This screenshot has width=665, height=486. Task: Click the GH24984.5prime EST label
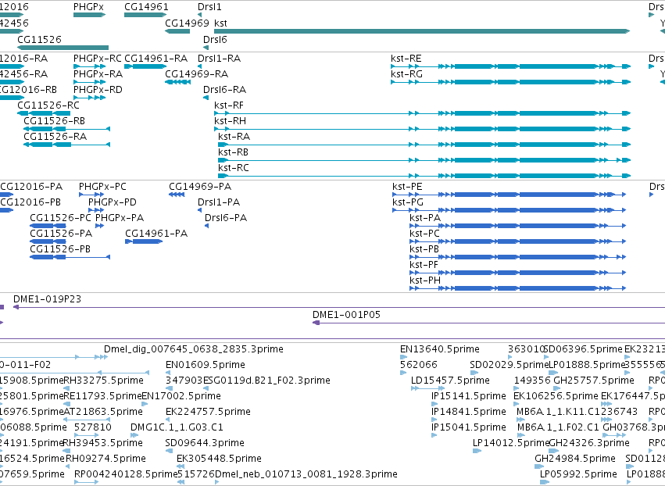point(575,459)
